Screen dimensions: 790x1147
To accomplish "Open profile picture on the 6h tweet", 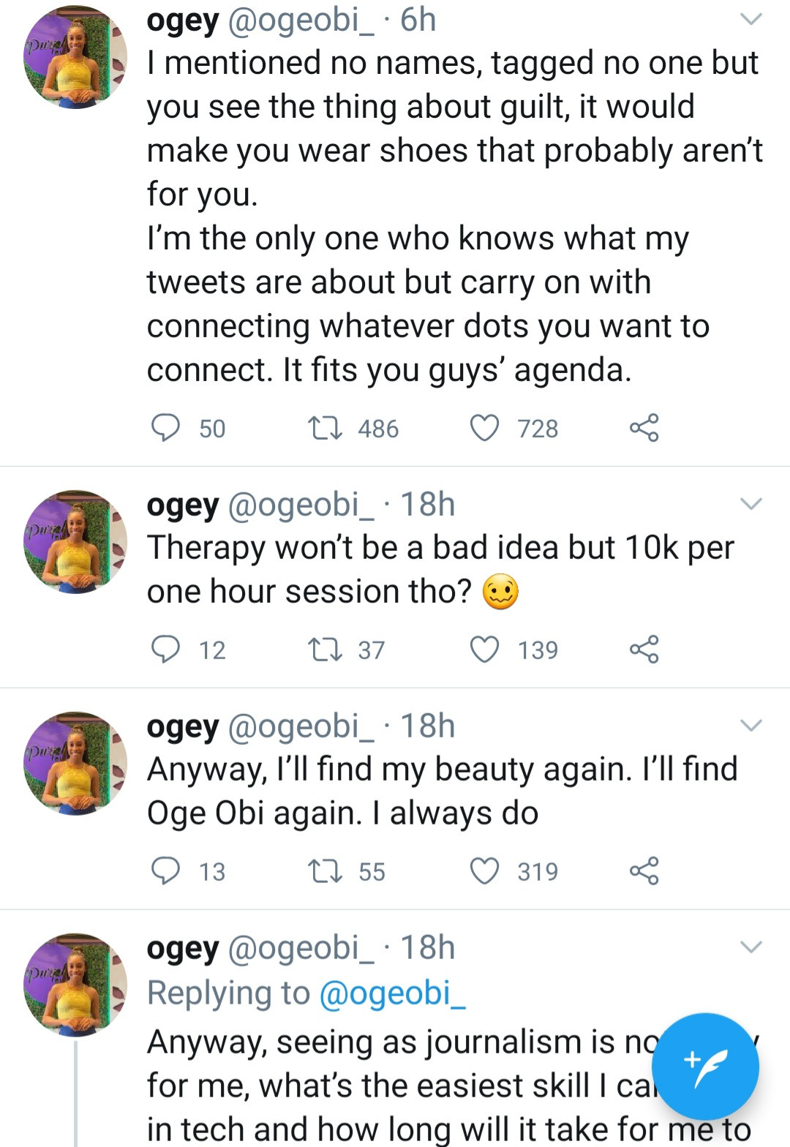I will tap(75, 59).
